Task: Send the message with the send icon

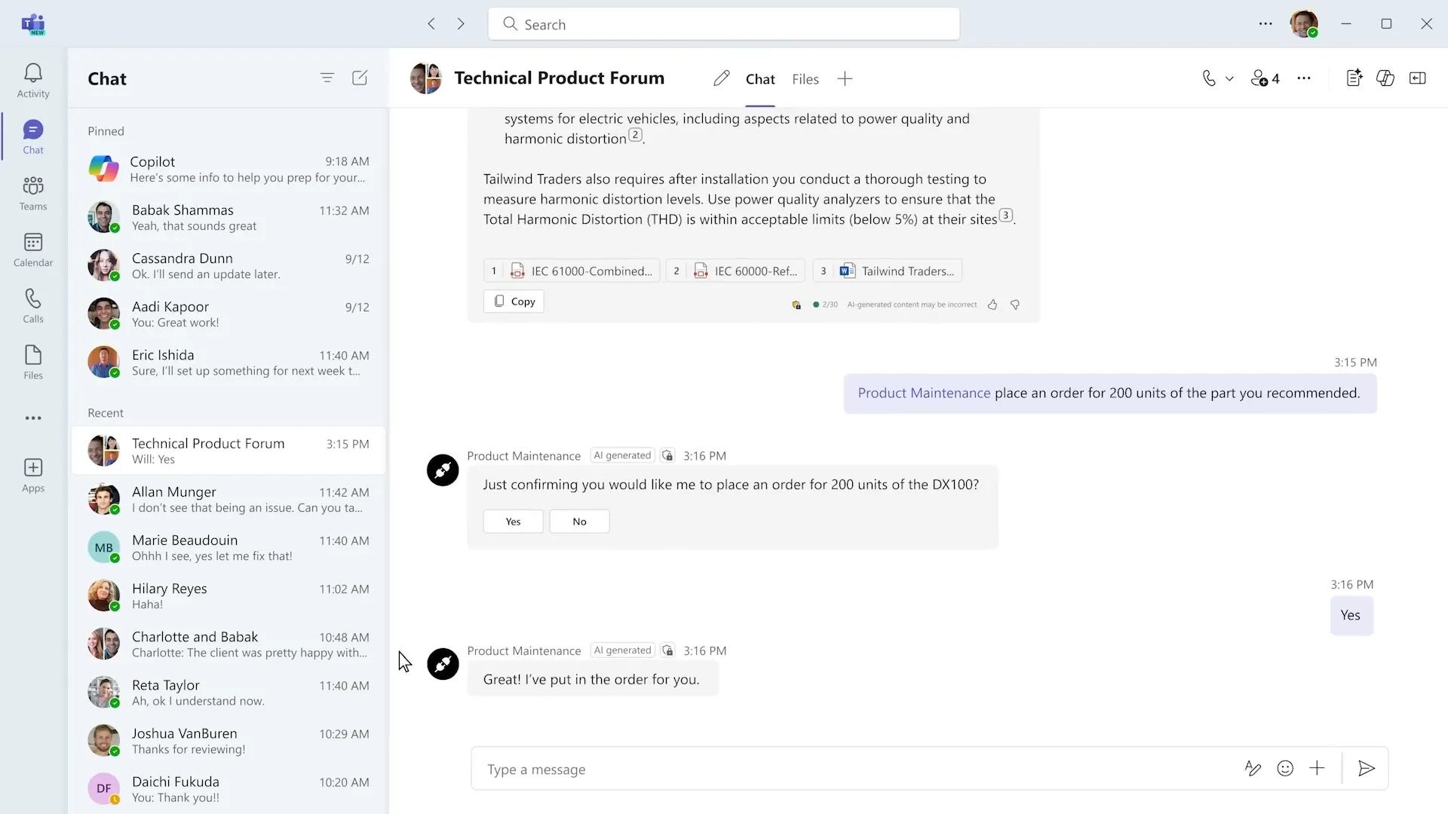Action: tap(1367, 769)
